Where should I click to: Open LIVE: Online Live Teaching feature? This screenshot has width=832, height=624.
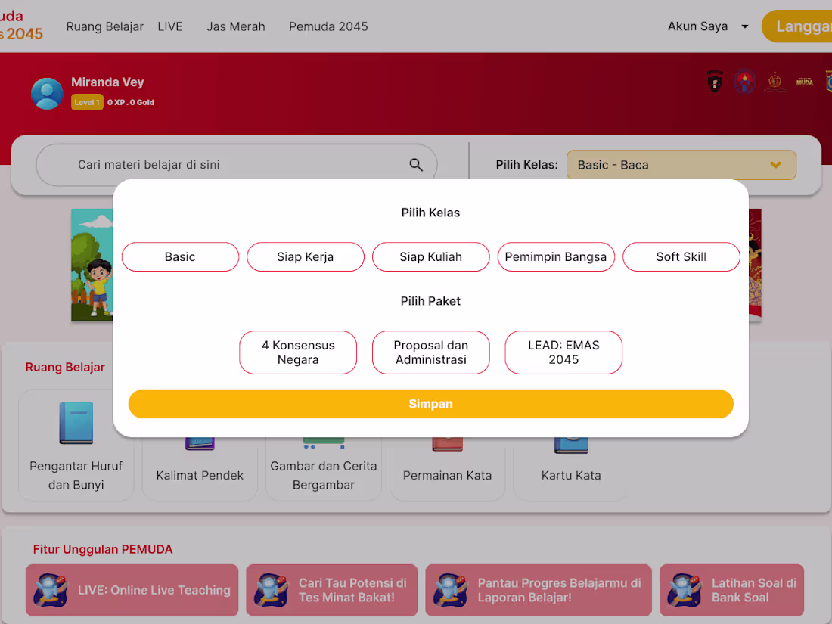[132, 590]
